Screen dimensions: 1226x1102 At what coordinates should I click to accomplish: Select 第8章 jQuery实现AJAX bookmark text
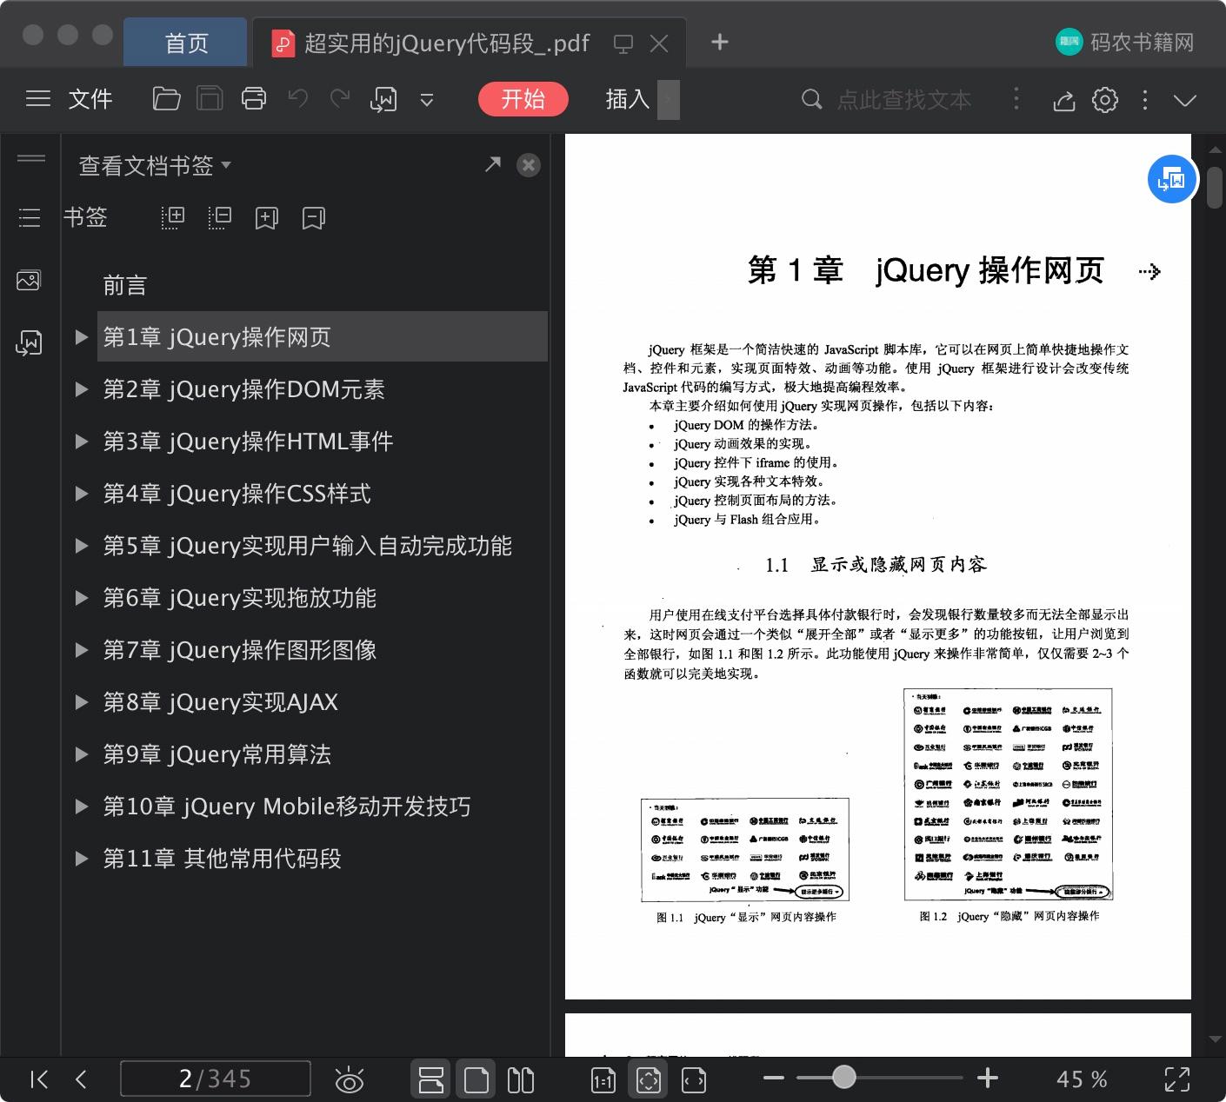(x=220, y=702)
